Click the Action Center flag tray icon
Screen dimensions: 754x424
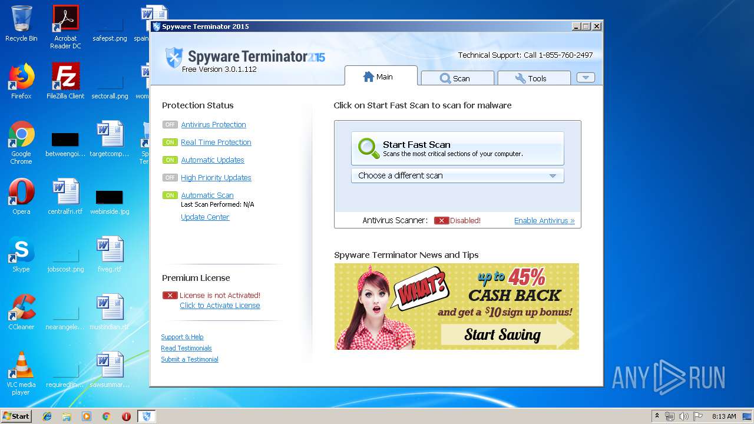click(x=697, y=416)
